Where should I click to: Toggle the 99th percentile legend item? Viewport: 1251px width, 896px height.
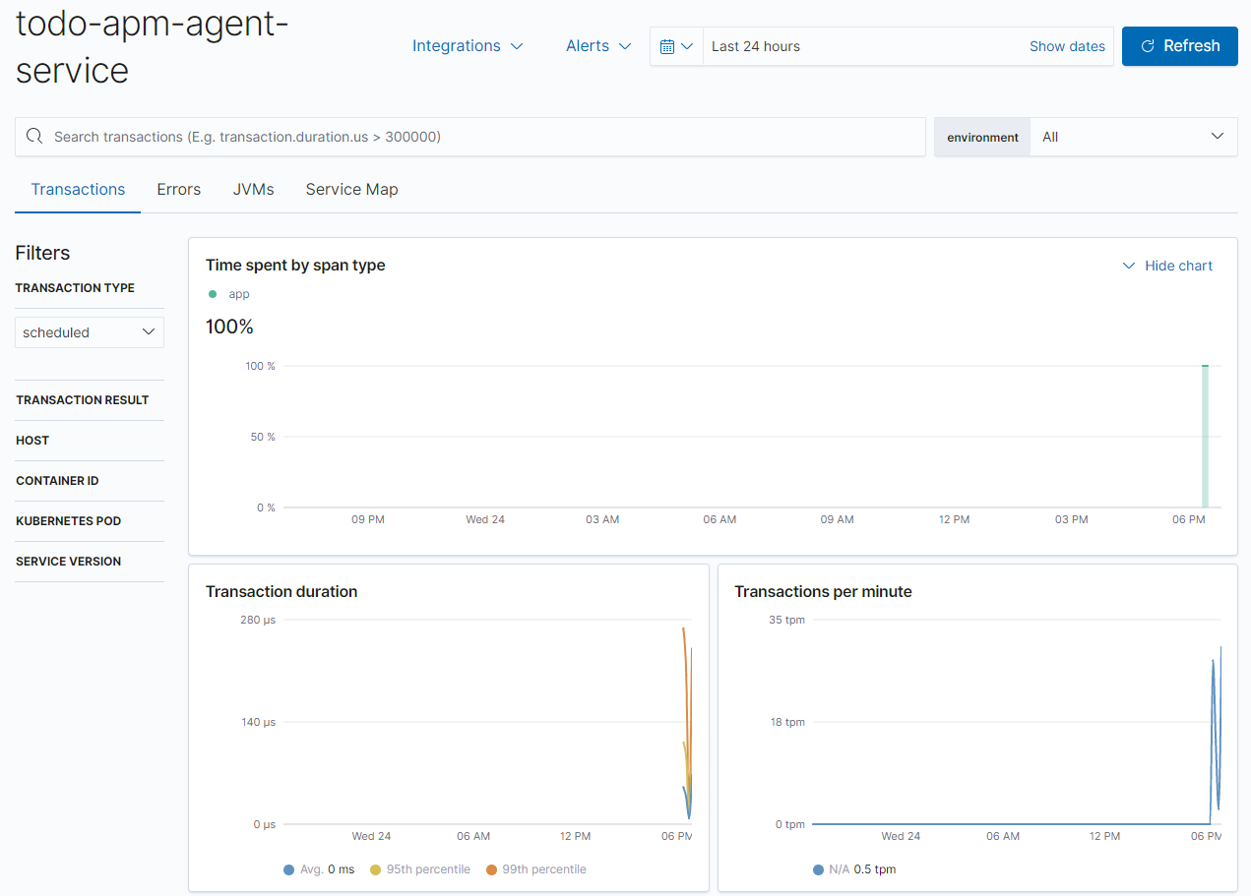(536, 869)
